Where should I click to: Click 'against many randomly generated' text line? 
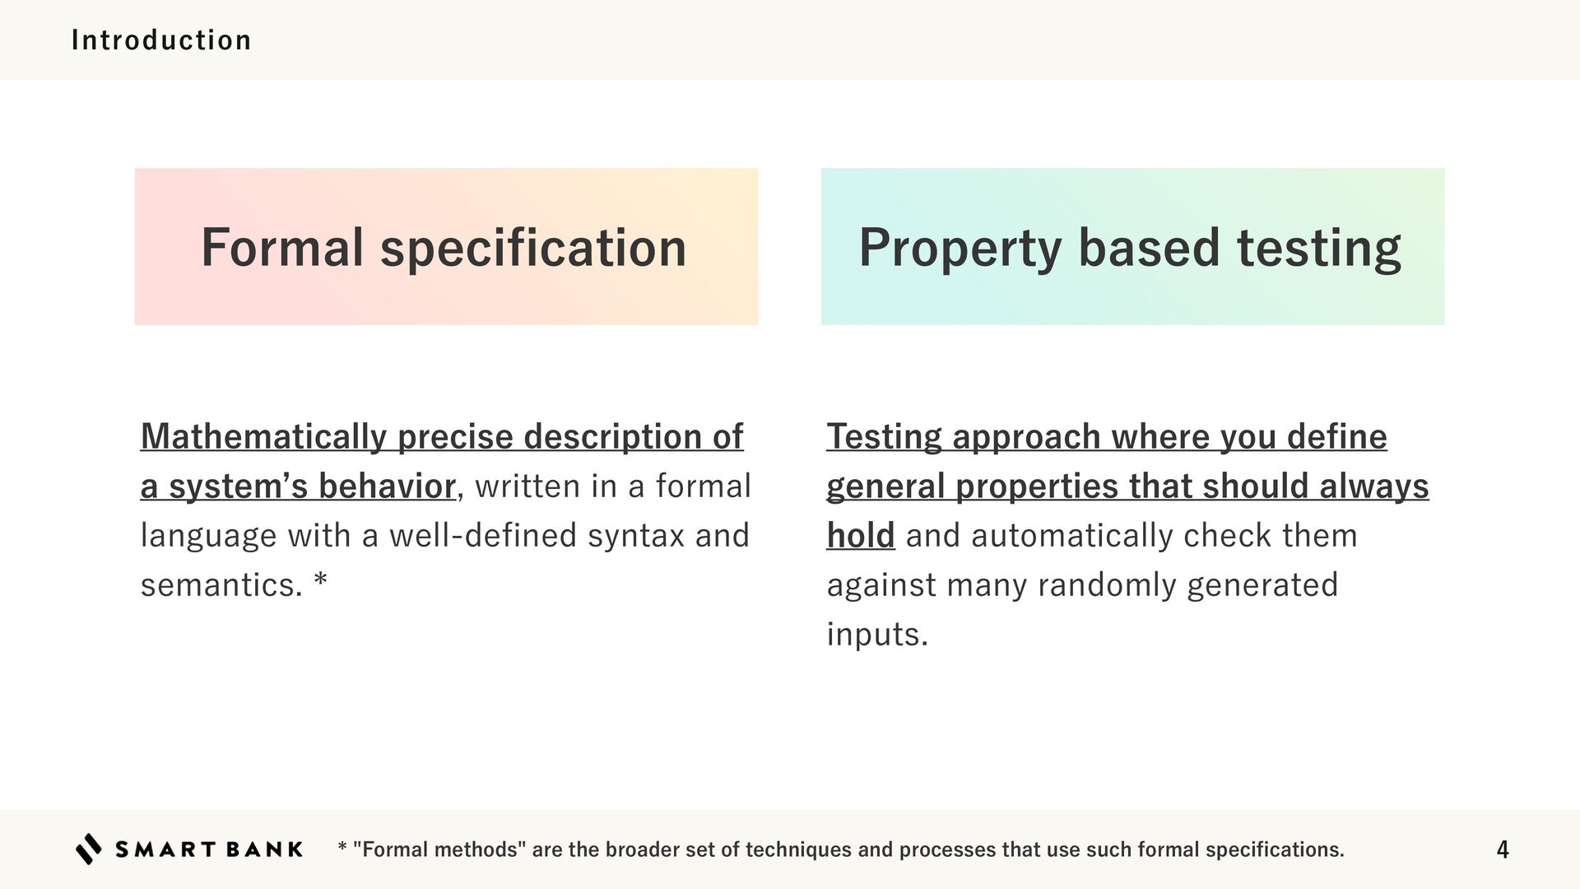pyautogui.click(x=1081, y=585)
